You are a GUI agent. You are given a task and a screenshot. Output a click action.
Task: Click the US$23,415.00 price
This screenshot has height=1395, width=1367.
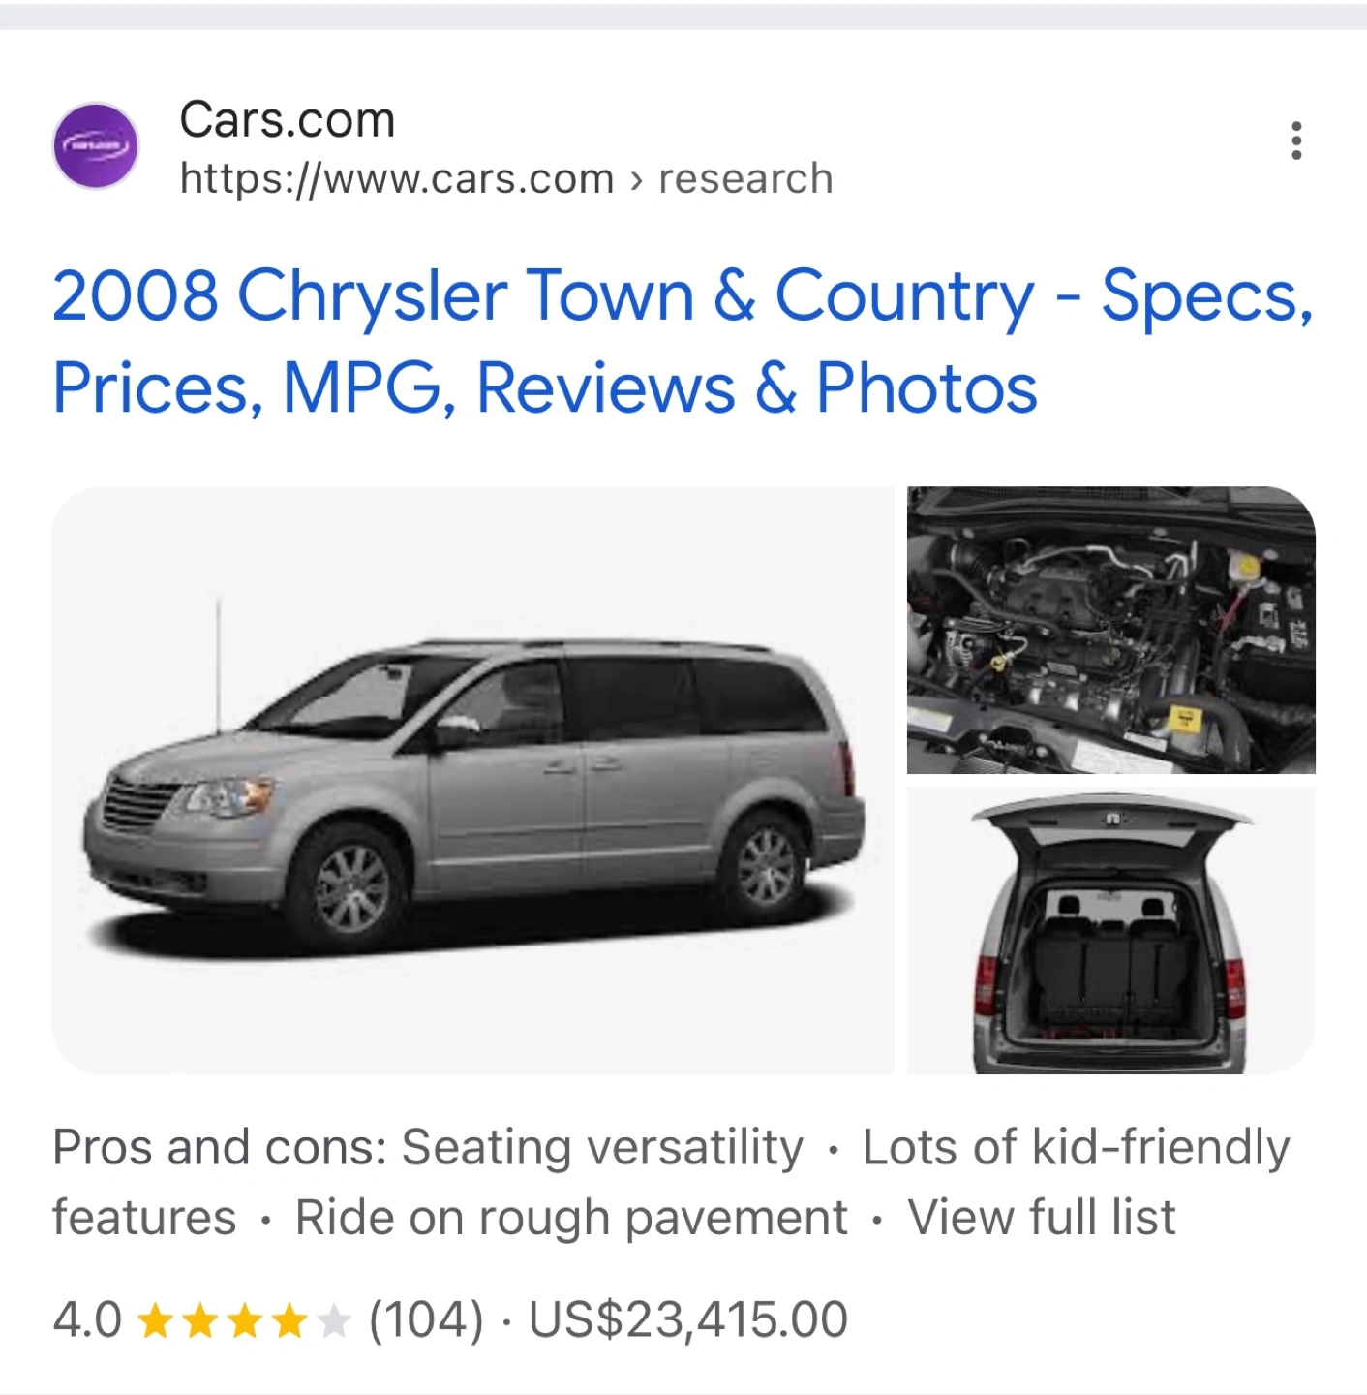pyautogui.click(x=688, y=1320)
